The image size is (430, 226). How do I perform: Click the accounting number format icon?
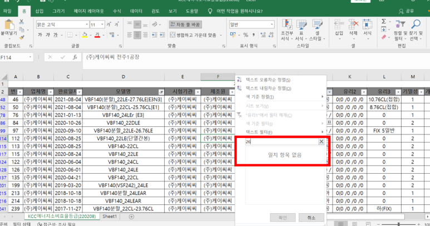233,35
